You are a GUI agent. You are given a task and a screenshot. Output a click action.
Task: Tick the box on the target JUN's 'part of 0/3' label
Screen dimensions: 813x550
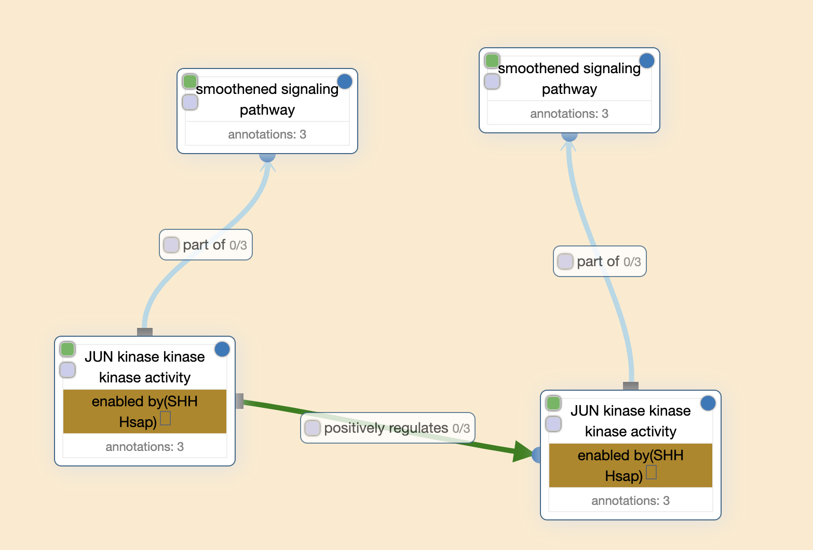[565, 262]
